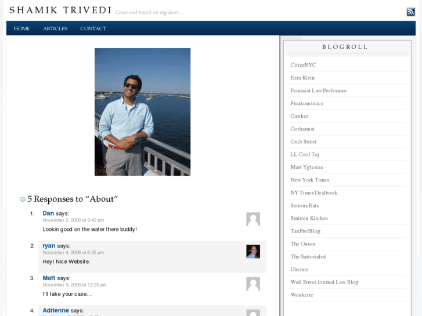Open the RSS feed icon
The image size is (422, 316).
(410, 12)
